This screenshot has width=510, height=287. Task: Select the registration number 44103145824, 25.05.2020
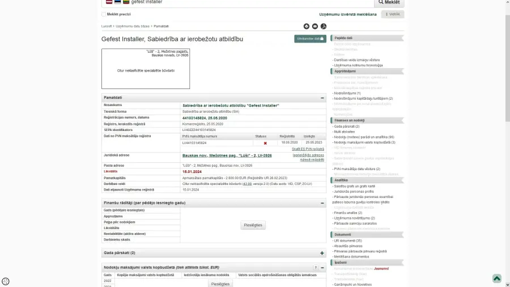click(x=205, y=118)
